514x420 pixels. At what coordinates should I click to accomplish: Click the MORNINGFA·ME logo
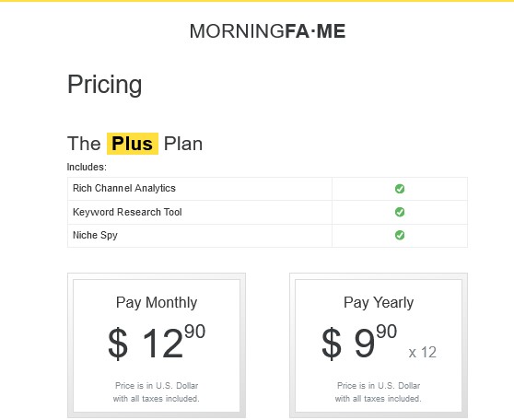(x=267, y=31)
